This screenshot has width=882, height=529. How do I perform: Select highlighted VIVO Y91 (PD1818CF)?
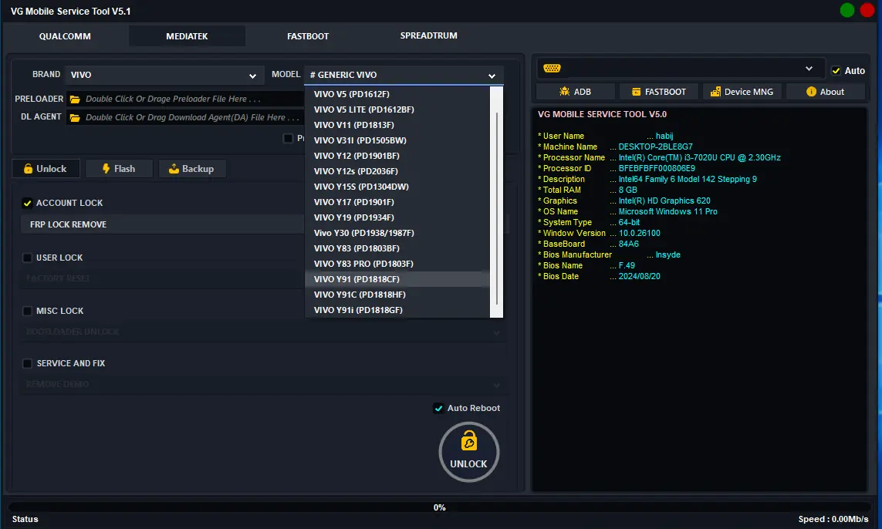[397, 279]
